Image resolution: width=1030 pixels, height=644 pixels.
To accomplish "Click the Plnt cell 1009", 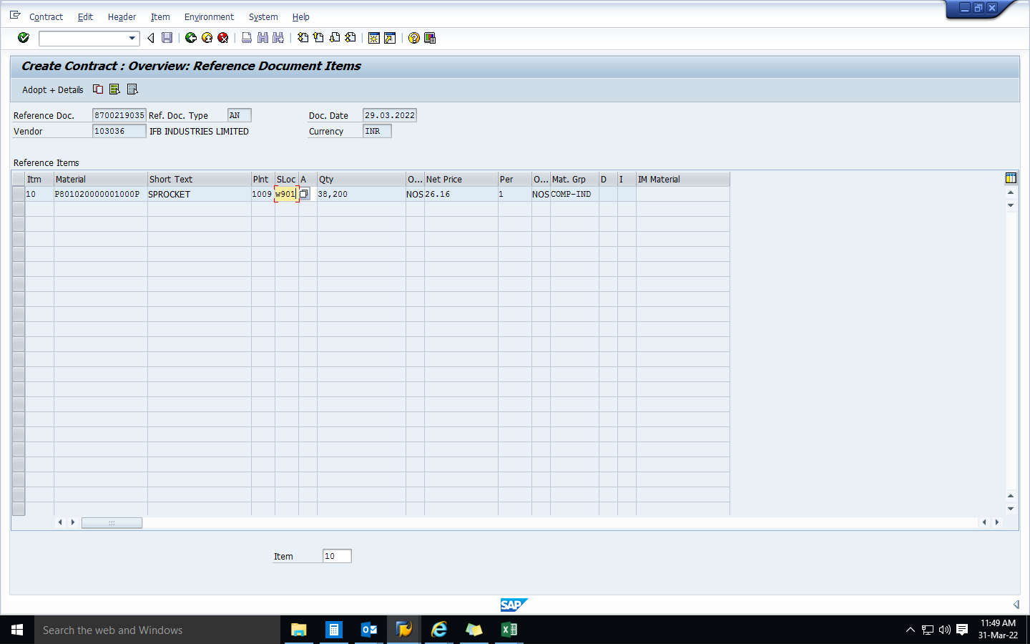I will coord(263,194).
